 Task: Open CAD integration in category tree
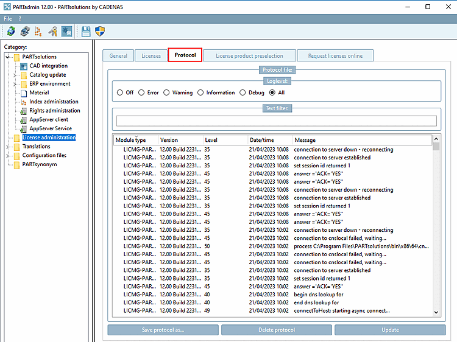coord(48,66)
